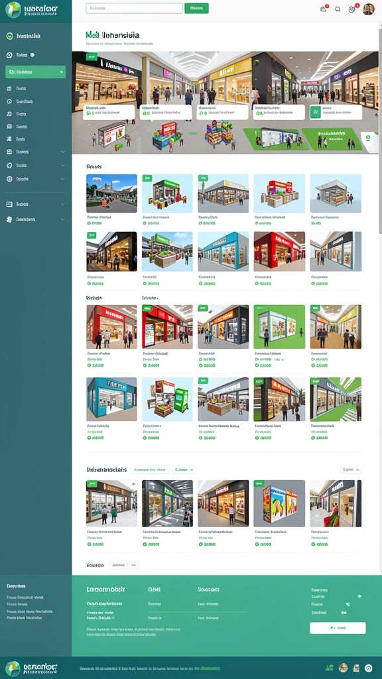
Task: Click the white button in the green footer
Action: tap(338, 628)
